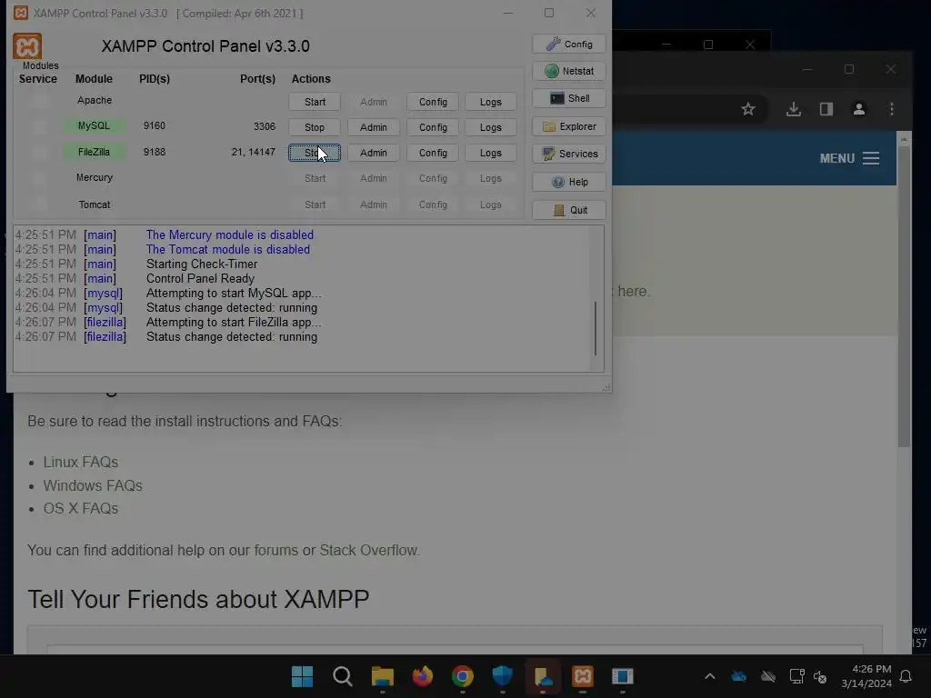The height and width of the screenshot is (698, 931).
Task: View FileZilla Logs
Action: [x=490, y=153]
